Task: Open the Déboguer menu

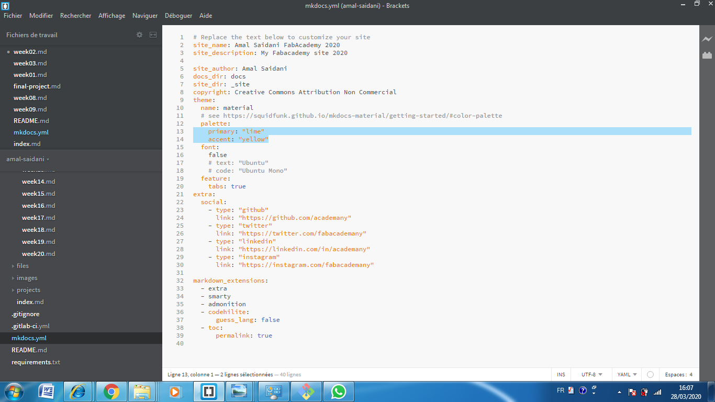Action: 178,16
